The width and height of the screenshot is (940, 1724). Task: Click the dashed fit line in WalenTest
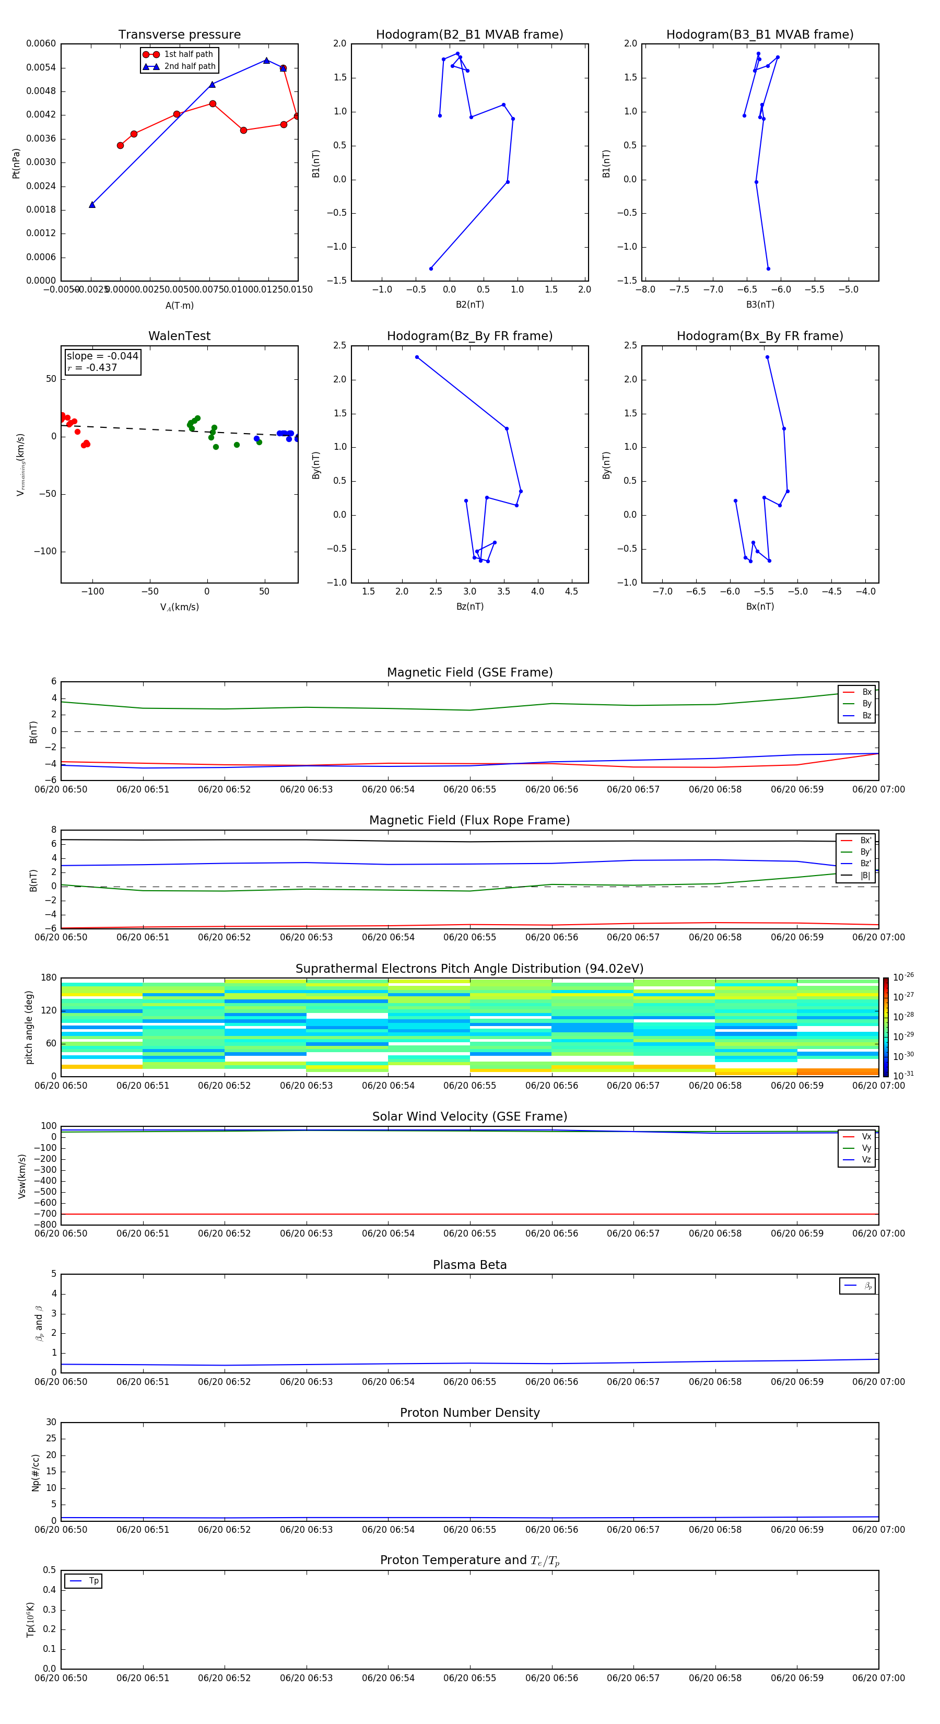[179, 430]
